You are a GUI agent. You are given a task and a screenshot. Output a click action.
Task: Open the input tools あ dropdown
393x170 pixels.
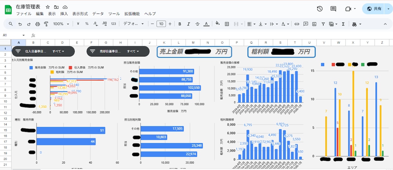pyautogui.click(x=357, y=24)
